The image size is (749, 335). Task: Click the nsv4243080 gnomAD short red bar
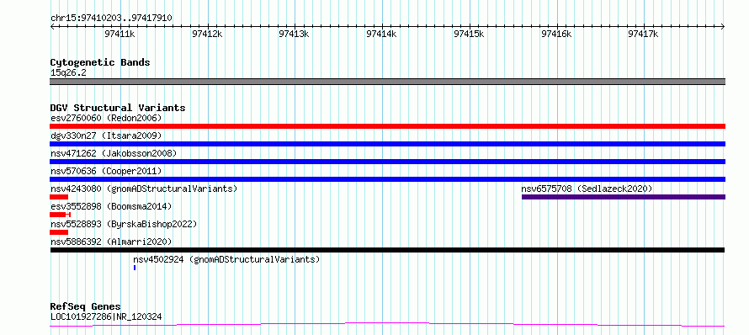[x=59, y=197]
